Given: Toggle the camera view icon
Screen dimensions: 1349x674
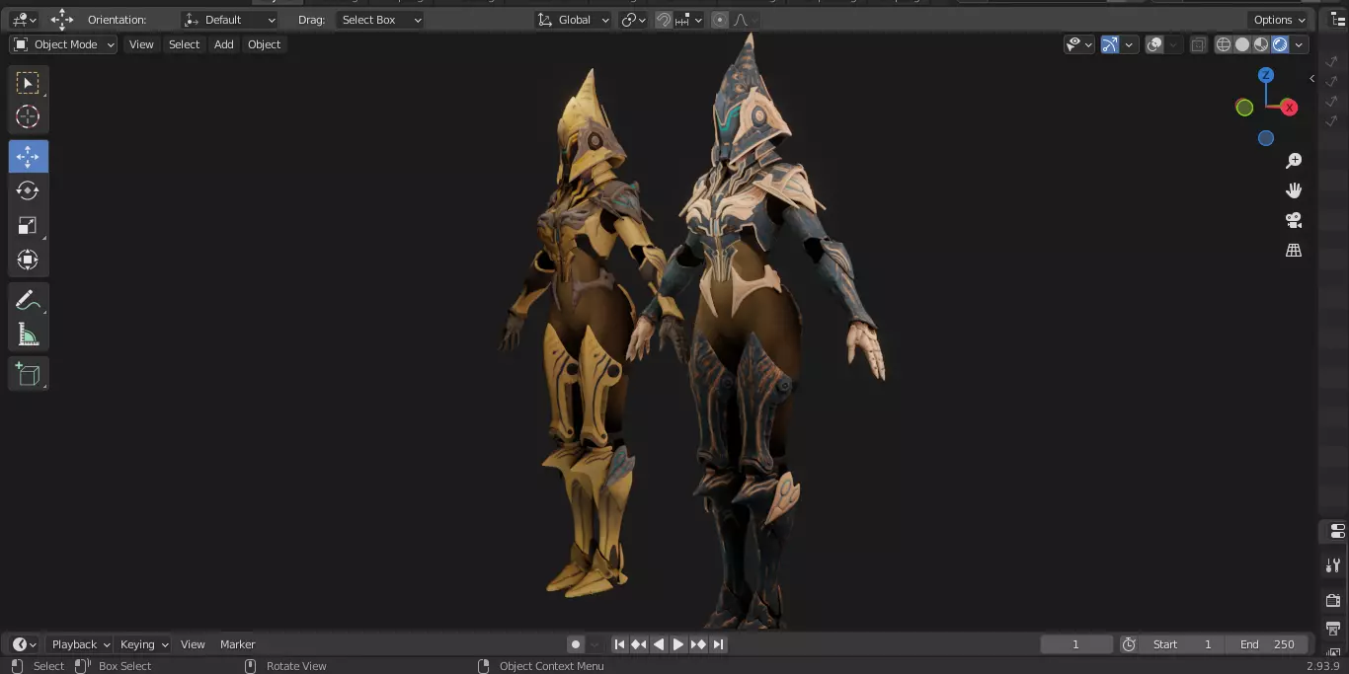Looking at the screenshot, I should [1294, 220].
